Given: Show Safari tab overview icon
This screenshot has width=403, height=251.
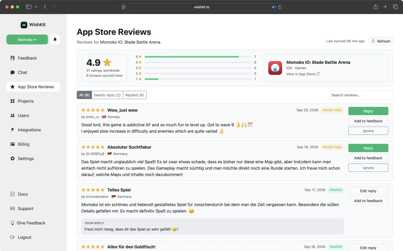Looking at the screenshot, I should pos(395,7).
